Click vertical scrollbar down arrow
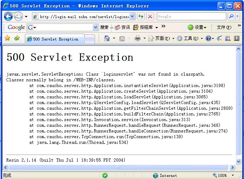 (x=238, y=161)
